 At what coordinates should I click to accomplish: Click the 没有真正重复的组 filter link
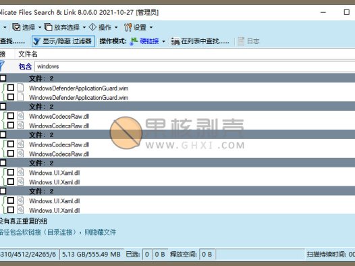tap(24, 221)
